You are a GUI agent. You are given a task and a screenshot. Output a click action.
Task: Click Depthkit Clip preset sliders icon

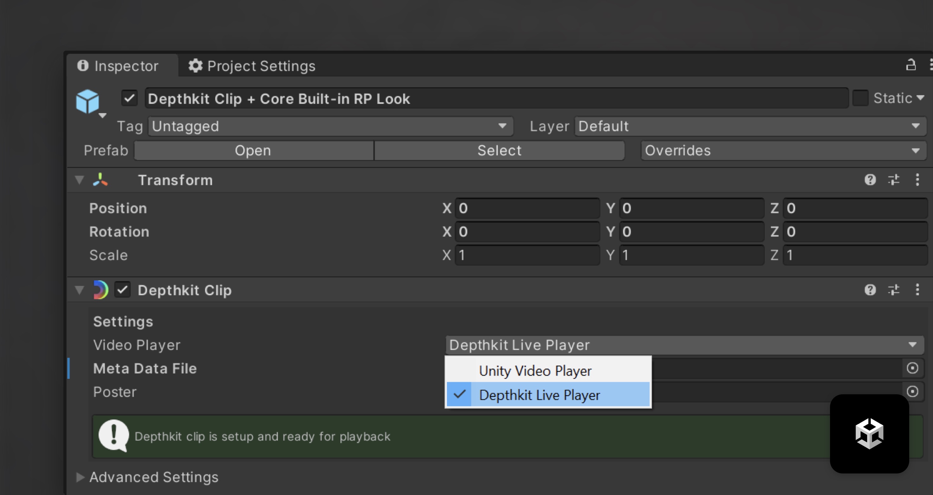pyautogui.click(x=893, y=290)
